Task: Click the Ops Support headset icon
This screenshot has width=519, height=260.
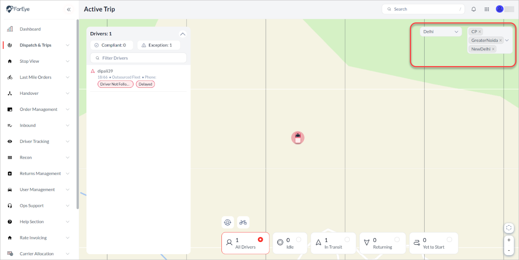Action: click(x=10, y=206)
